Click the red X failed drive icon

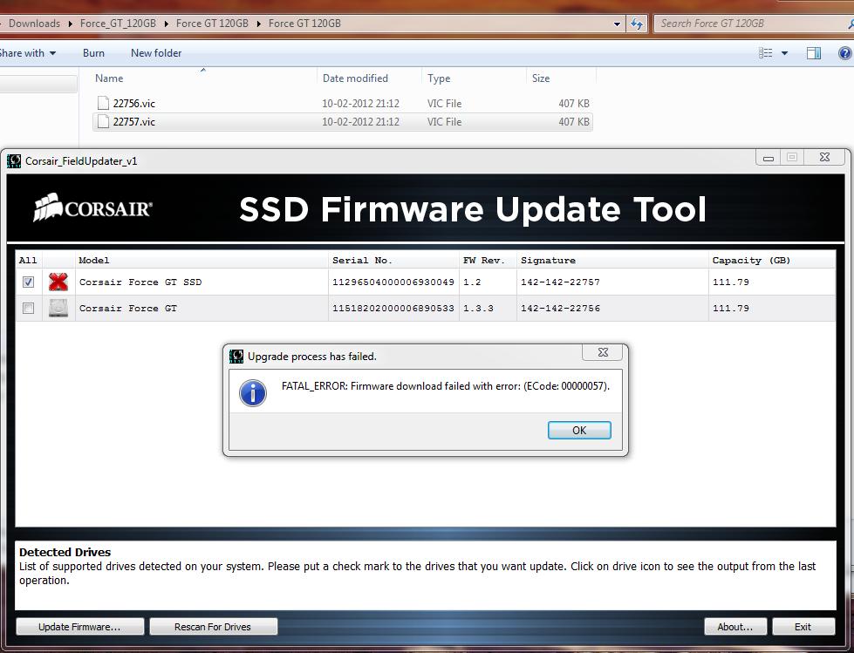58,282
